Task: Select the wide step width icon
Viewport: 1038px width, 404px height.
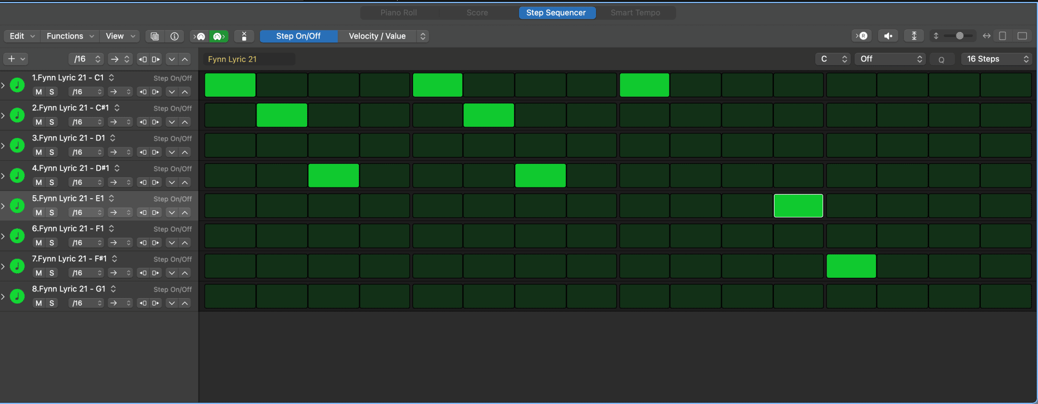Action: pyautogui.click(x=1022, y=36)
